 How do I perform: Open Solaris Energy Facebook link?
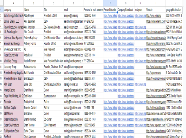pyautogui.click(x=126, y=21)
